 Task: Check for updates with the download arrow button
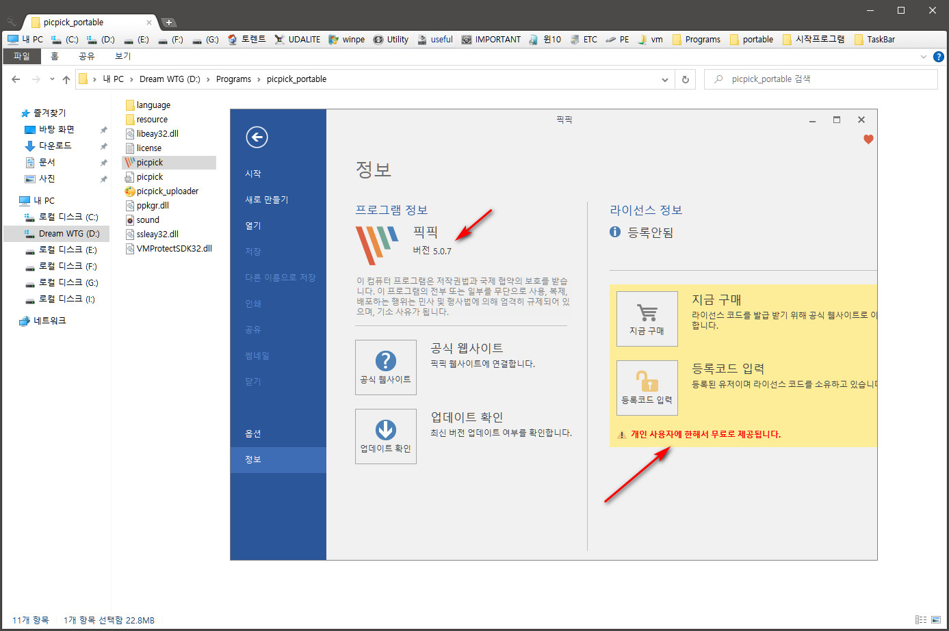386,436
